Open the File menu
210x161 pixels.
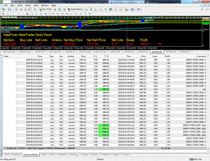pos(6,5)
